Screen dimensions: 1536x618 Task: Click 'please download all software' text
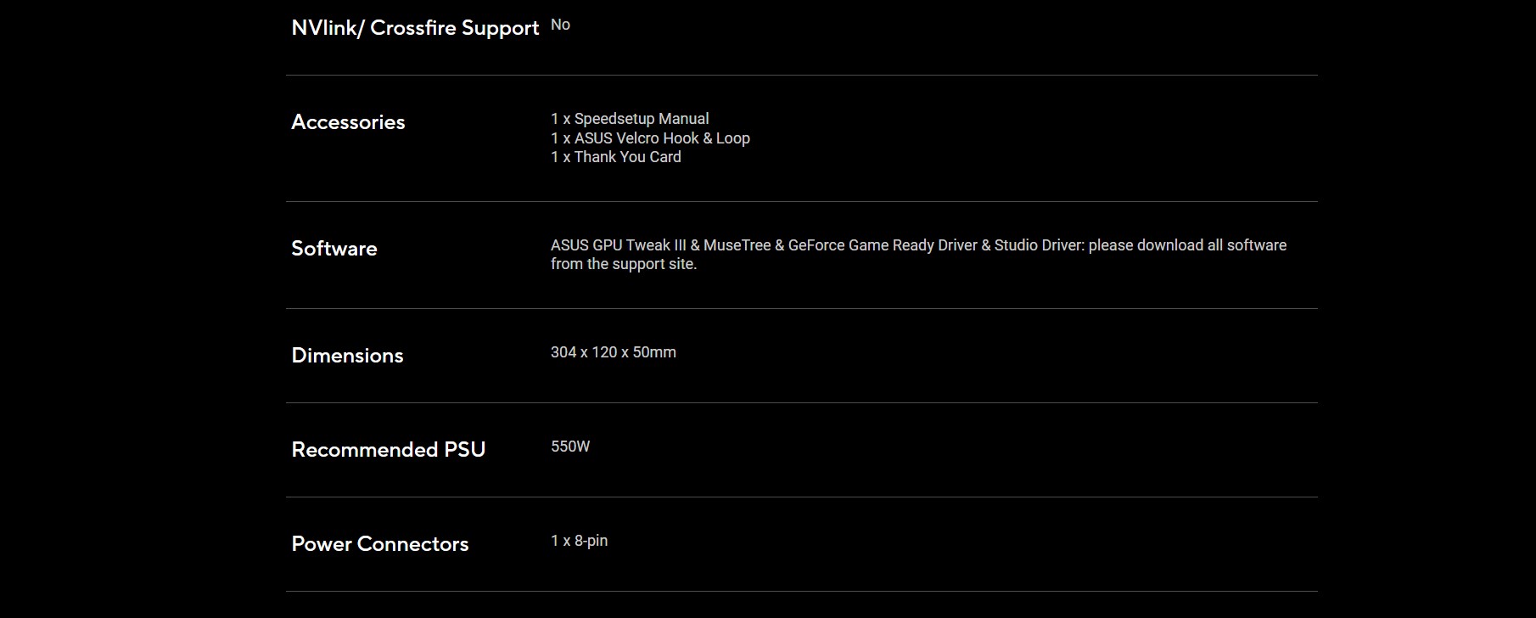(1187, 245)
